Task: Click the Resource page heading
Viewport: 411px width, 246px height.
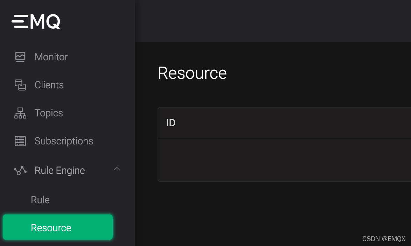Action: (192, 73)
